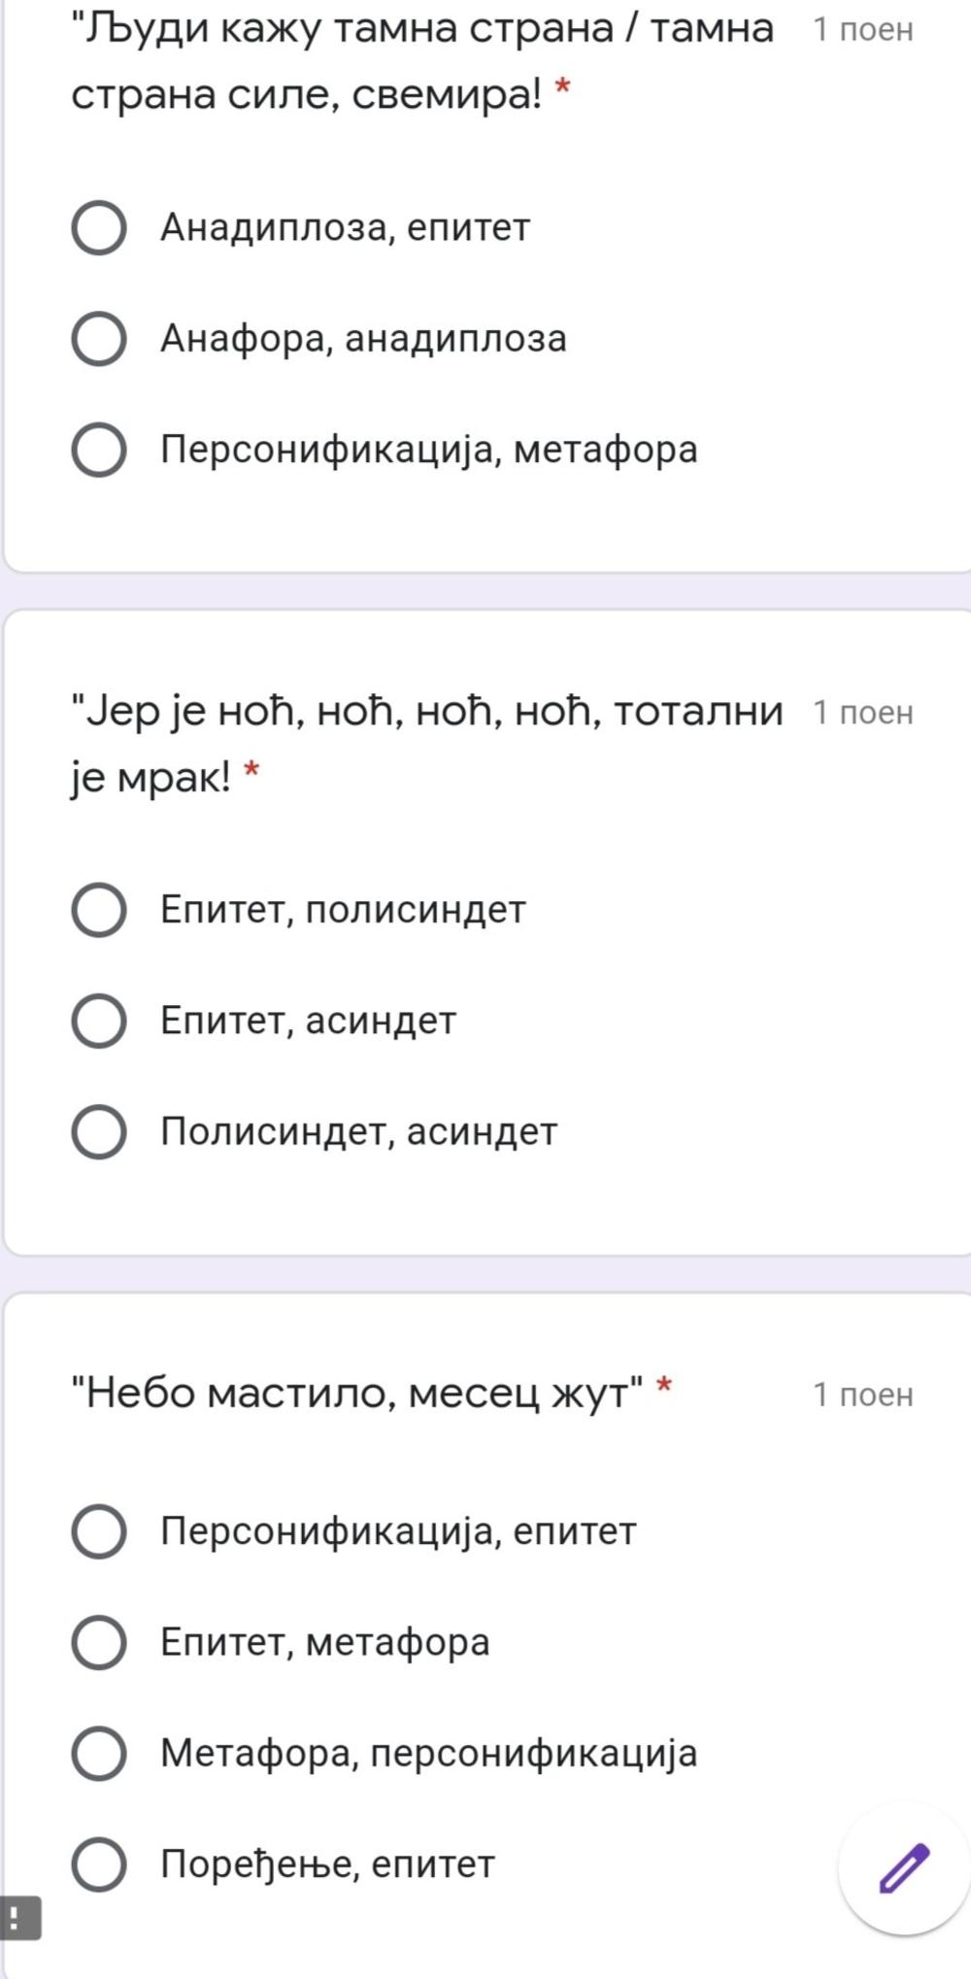Click the "1 поен" label of first question
971x1979 pixels.
[x=862, y=30]
